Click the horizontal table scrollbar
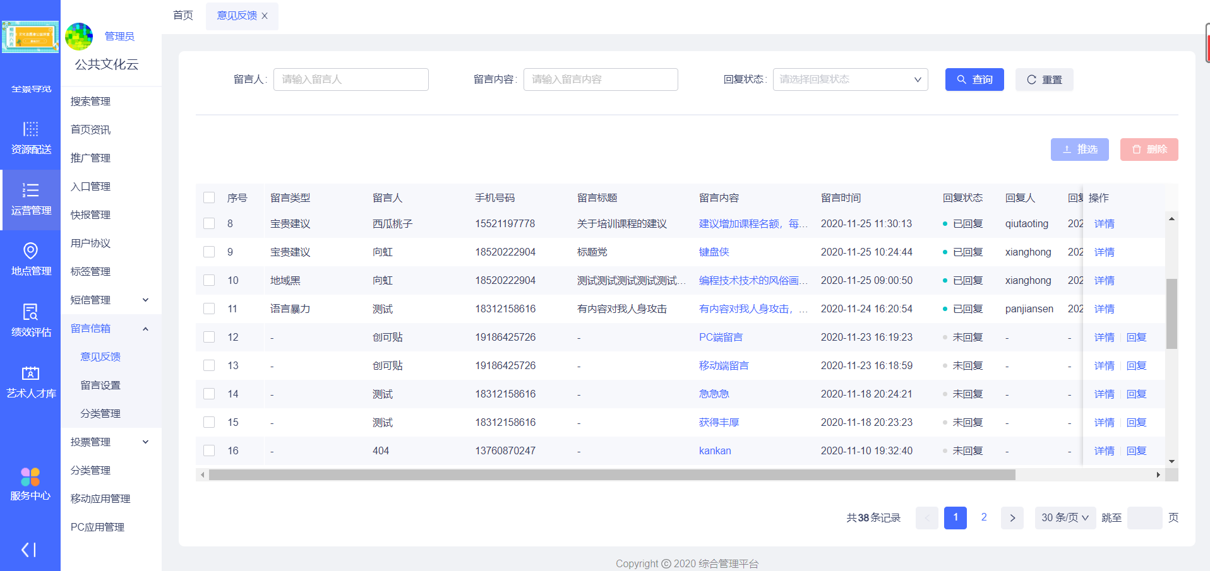Viewport: 1210px width, 571px height. (612, 474)
